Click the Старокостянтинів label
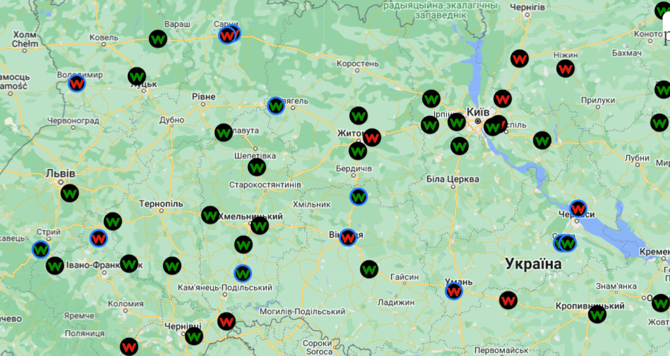 [265, 185]
